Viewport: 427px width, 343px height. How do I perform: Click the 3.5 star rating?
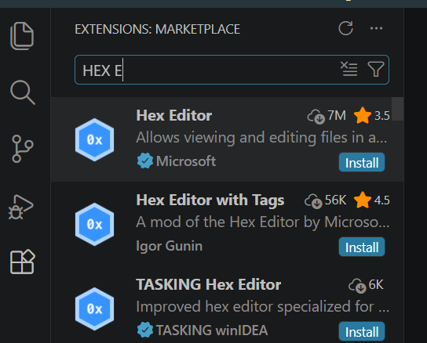(x=372, y=116)
